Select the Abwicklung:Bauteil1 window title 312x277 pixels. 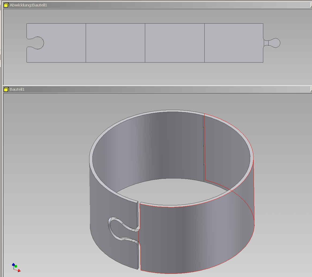(x=28, y=5)
